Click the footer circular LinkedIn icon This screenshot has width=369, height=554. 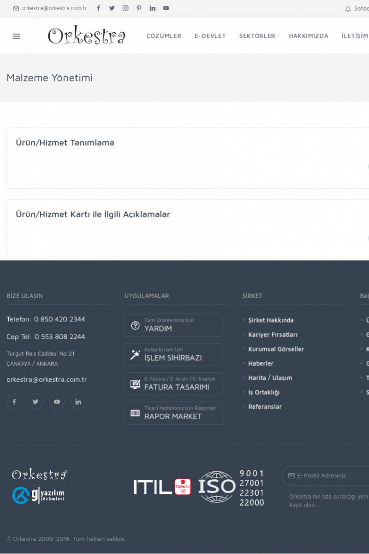[x=78, y=402]
